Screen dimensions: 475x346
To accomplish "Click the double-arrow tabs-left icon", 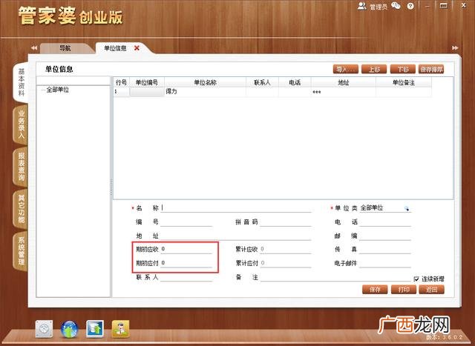I will pos(34,47).
